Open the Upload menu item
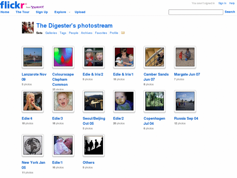Image resolution: width=237 pixels, height=178 pixels. pyautogui.click(x=80, y=12)
